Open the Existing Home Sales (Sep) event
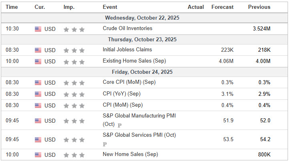The image size is (290, 162). (134, 61)
